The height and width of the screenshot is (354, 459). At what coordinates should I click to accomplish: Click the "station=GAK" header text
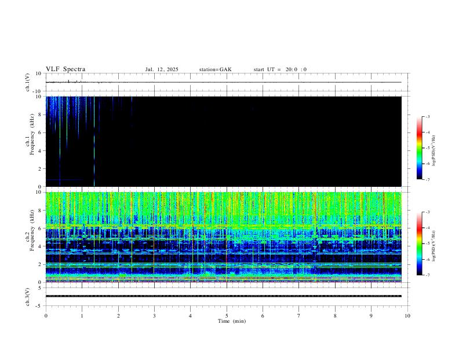[x=215, y=69]
